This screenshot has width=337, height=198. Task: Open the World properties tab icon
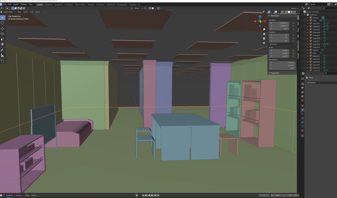pos(302,100)
